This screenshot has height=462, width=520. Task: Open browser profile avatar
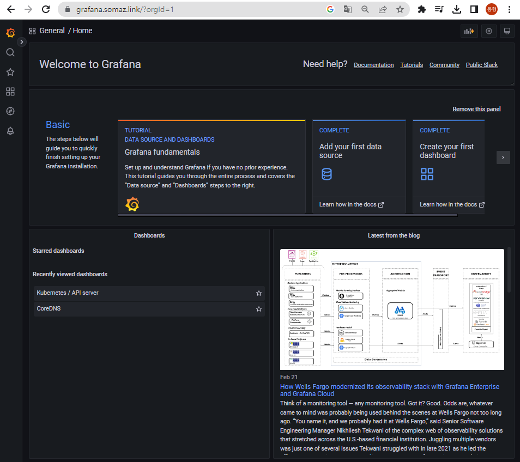tap(492, 9)
